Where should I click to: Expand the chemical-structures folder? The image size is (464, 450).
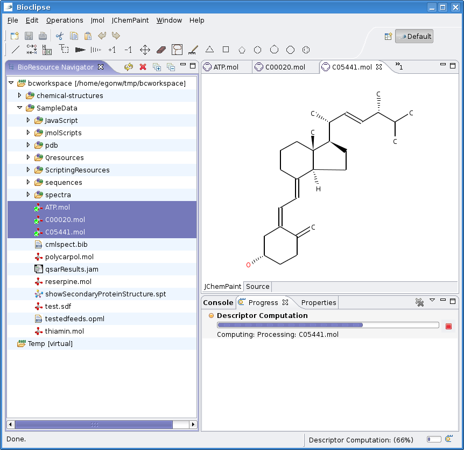(19, 95)
